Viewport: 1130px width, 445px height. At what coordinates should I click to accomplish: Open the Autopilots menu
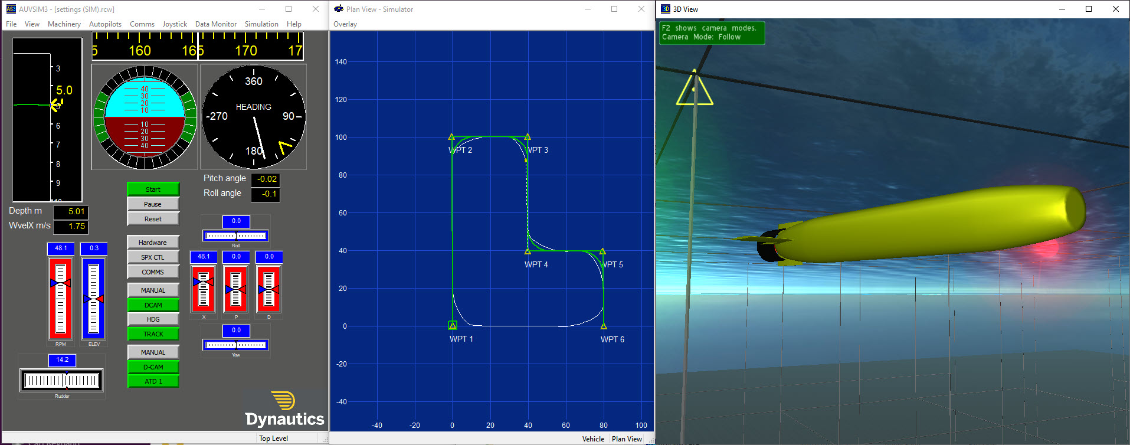pyautogui.click(x=105, y=24)
